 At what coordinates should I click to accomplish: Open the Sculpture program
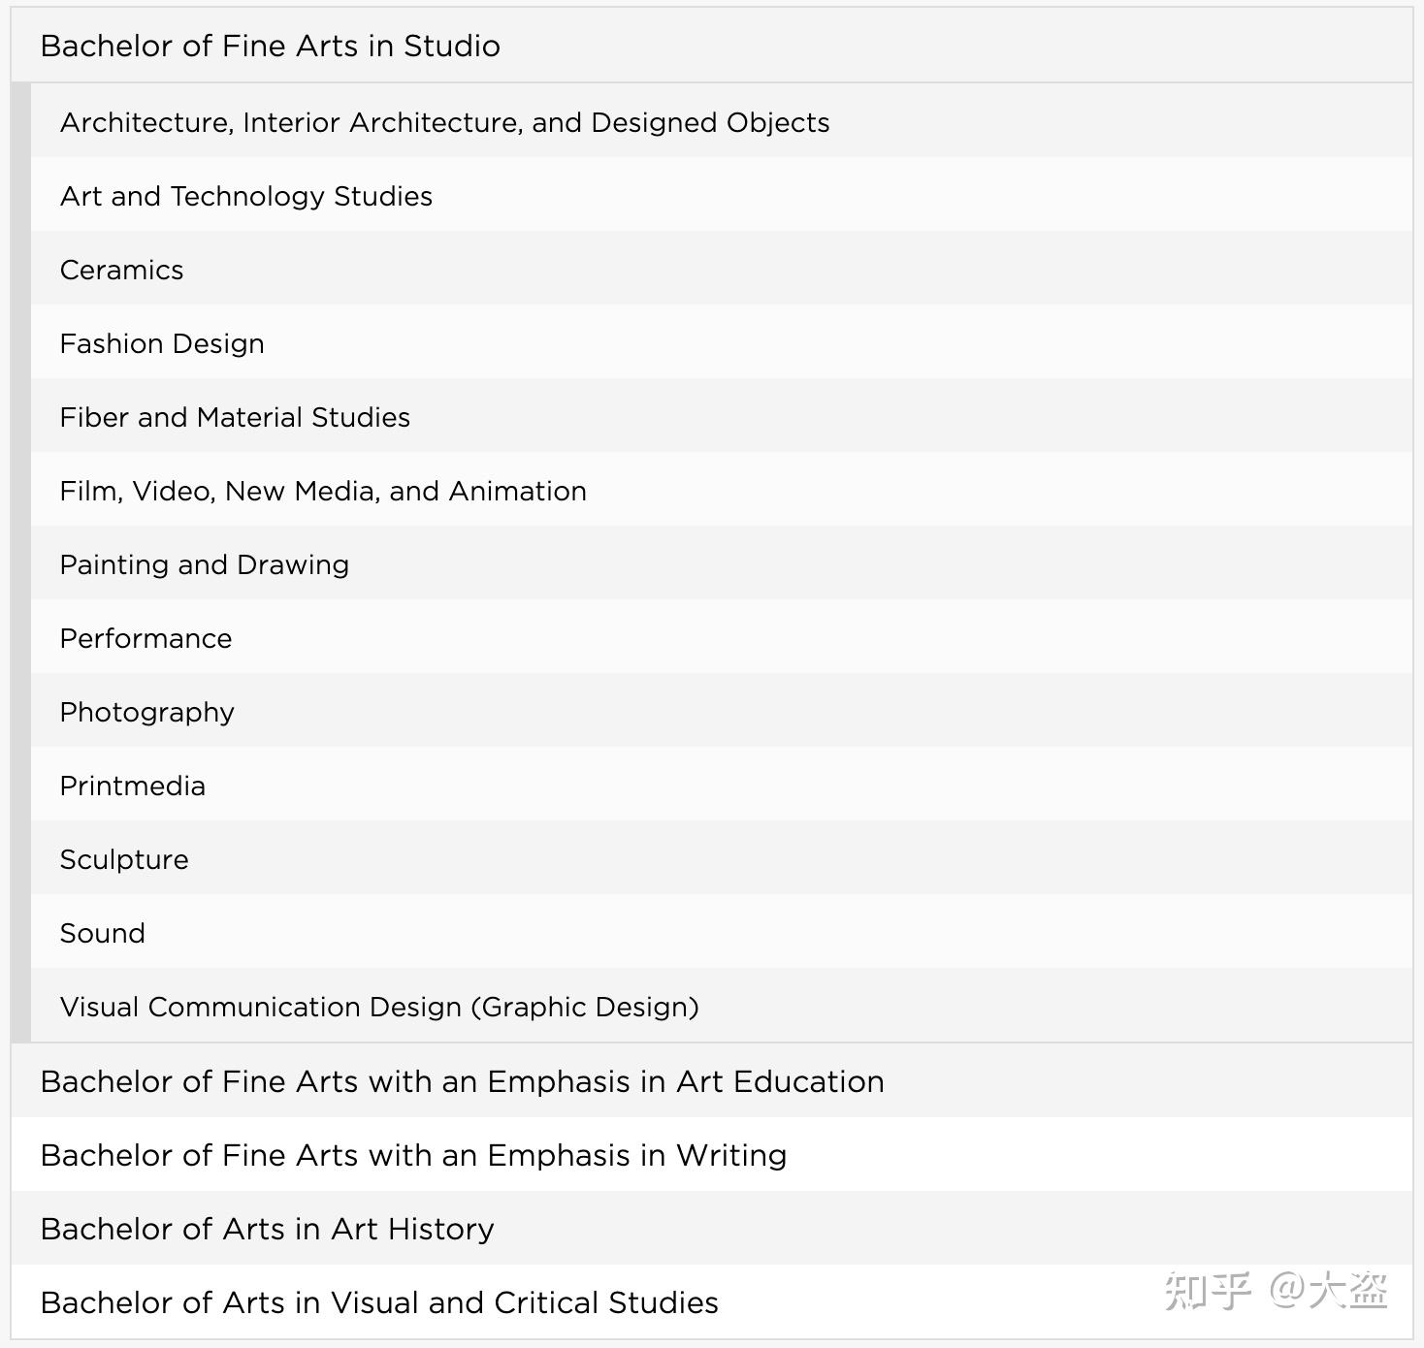tap(124, 859)
